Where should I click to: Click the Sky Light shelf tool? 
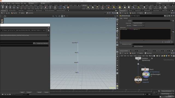point(125,8)
